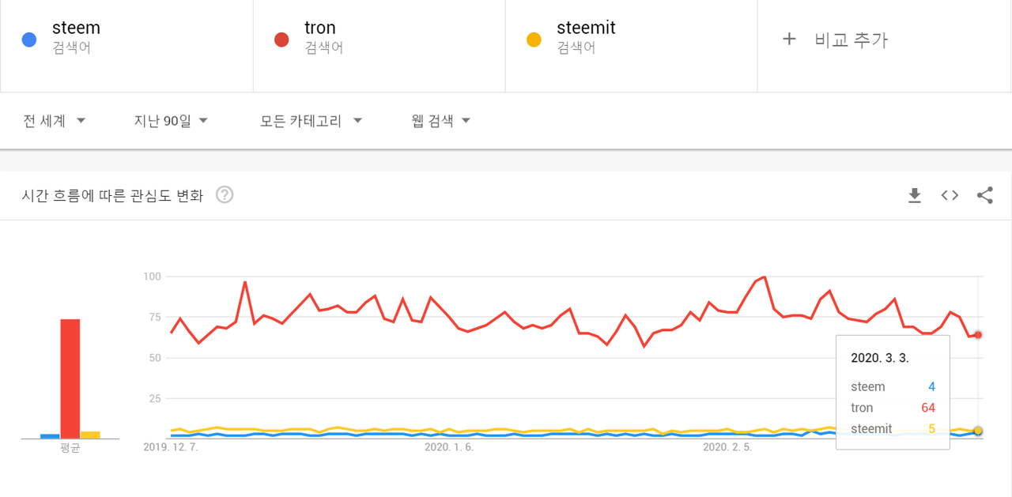Click the yellow steemit average bar
Viewport: 1012px width, 497px height.
point(90,435)
